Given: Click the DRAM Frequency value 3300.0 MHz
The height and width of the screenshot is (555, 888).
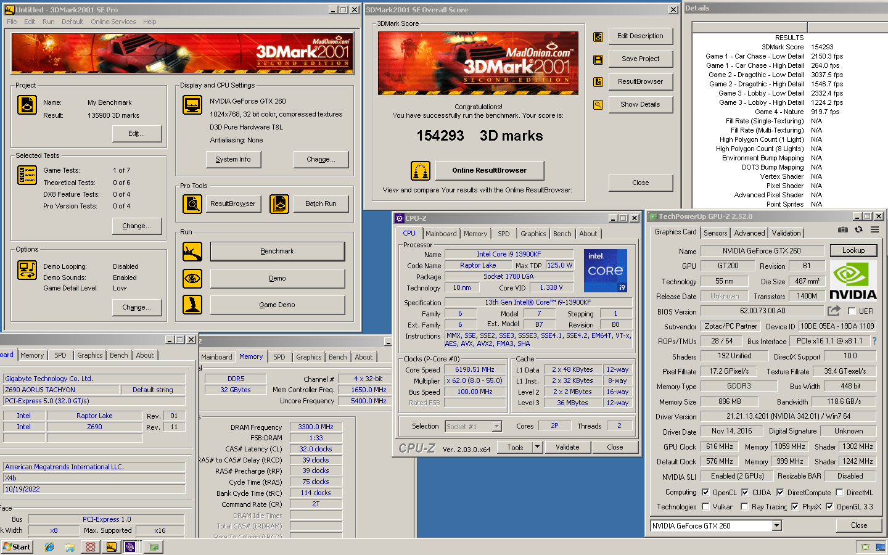Looking at the screenshot, I should [316, 427].
